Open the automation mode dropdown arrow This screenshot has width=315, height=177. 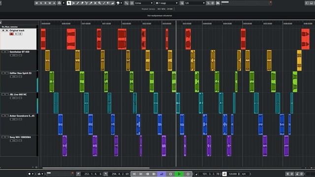[63, 3]
